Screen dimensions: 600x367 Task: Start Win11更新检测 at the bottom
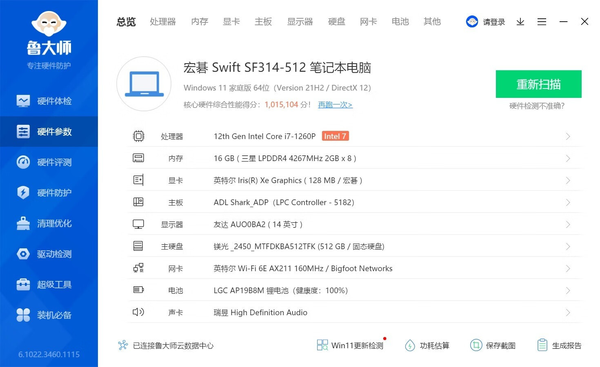coord(350,345)
